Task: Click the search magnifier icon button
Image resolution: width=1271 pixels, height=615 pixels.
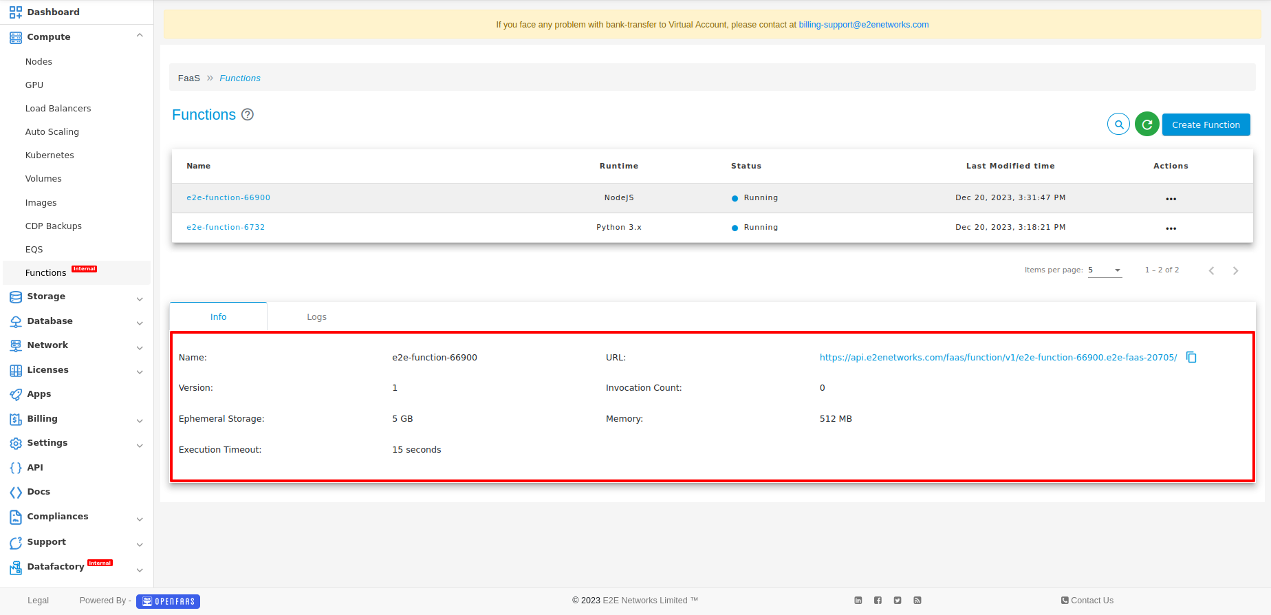Action: coord(1119,125)
